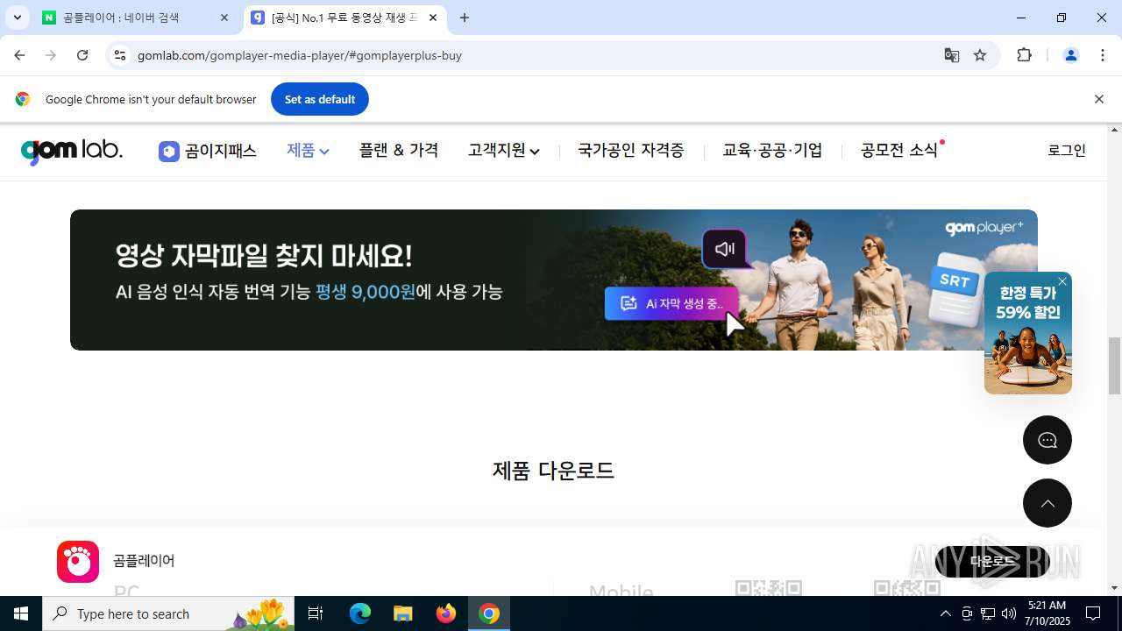
Task: Open 공모전 소식 menu item
Action: coord(900,151)
